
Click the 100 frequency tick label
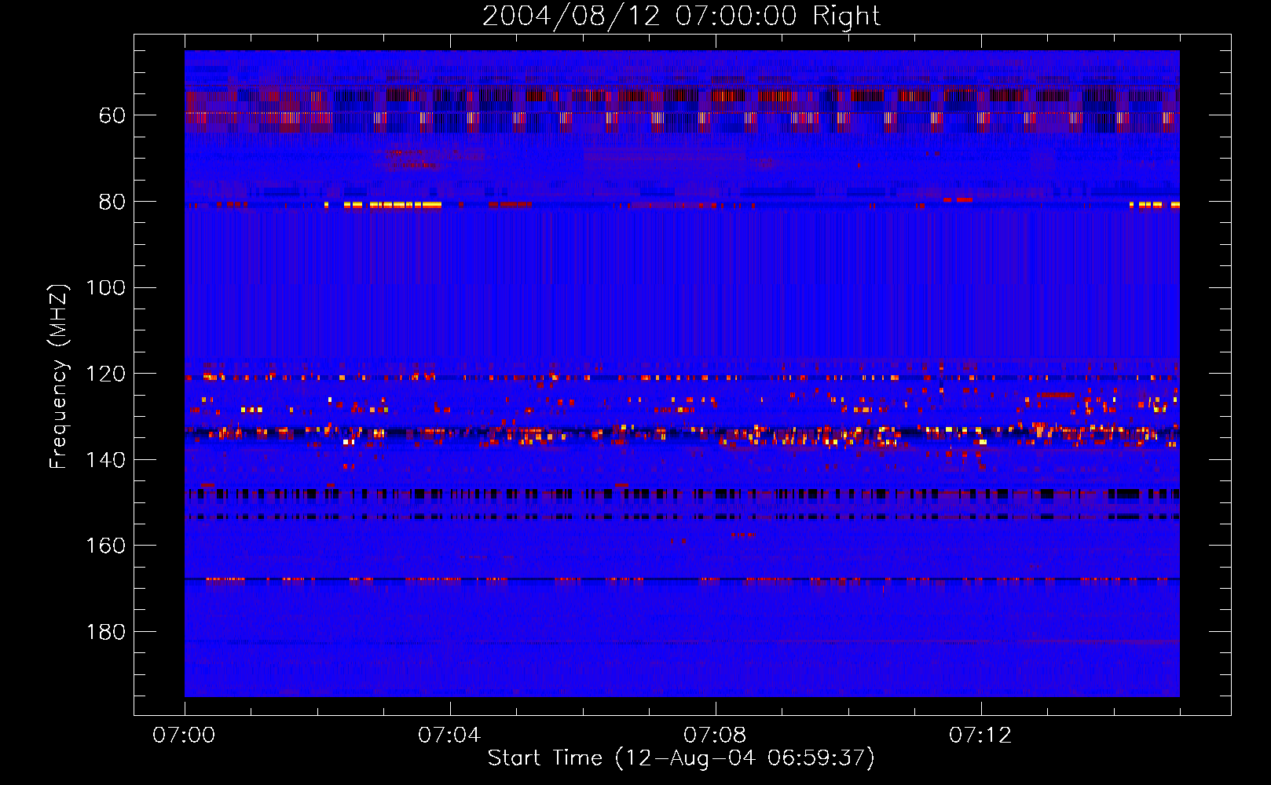[106, 288]
